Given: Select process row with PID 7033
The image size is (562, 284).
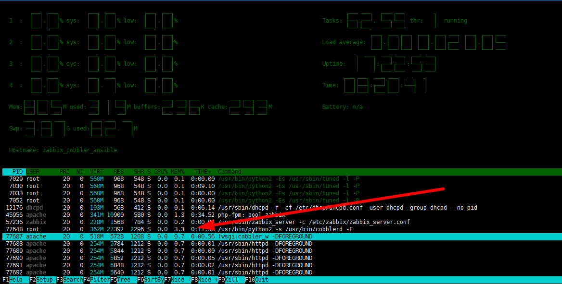Looking at the screenshot, I should 281,193.
